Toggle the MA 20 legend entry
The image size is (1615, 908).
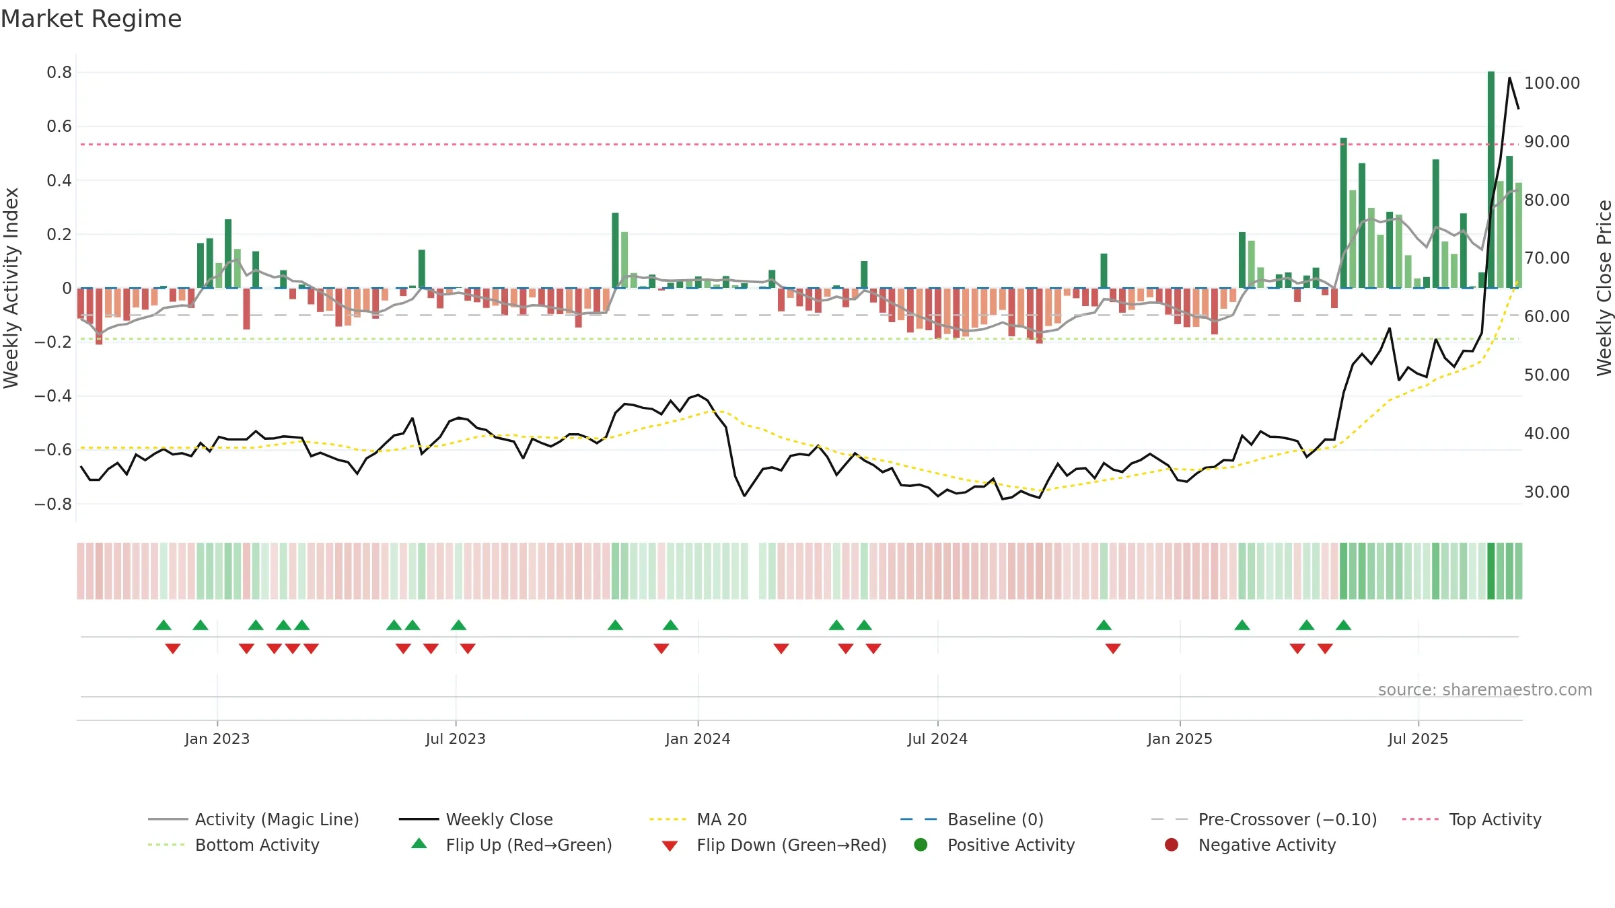pyautogui.click(x=698, y=819)
